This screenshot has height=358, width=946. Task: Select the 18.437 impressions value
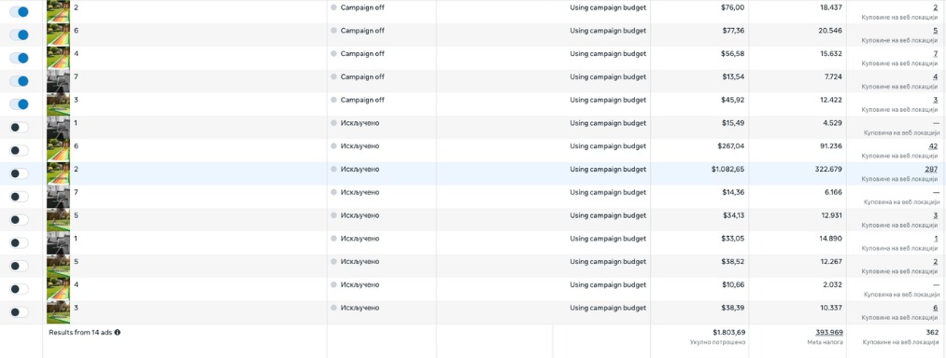(x=831, y=7)
